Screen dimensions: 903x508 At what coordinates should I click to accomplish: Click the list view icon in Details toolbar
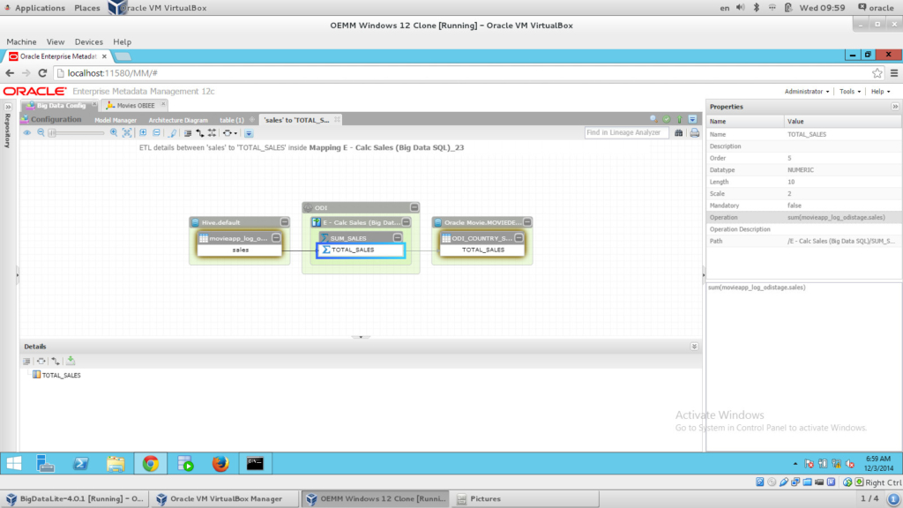[x=26, y=361]
